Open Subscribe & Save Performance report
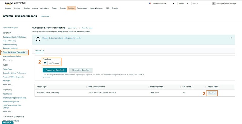 tap(15, 73)
